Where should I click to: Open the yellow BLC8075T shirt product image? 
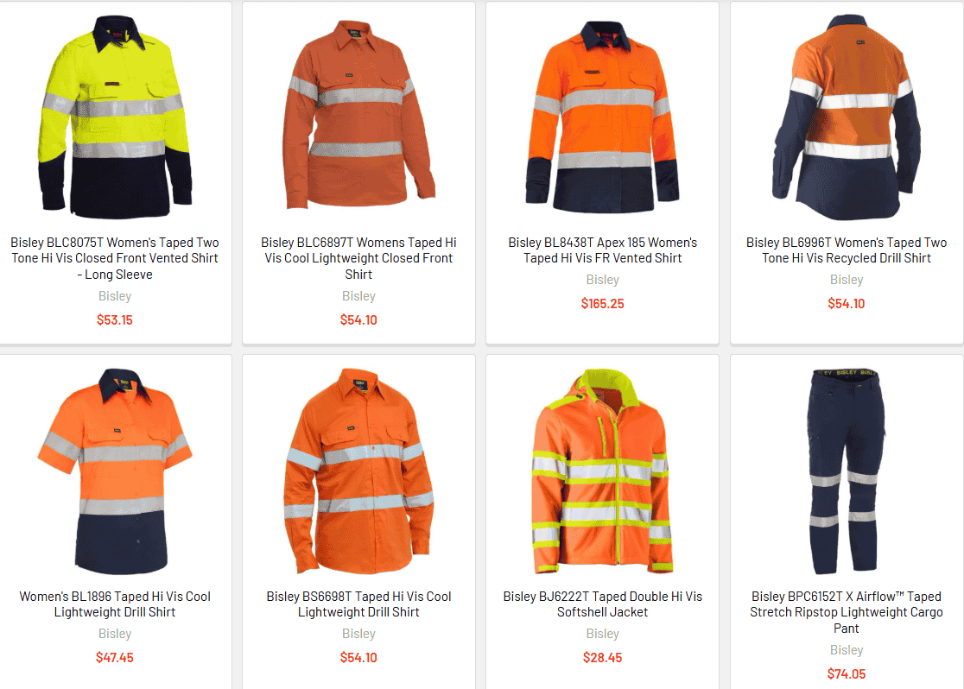click(x=115, y=117)
